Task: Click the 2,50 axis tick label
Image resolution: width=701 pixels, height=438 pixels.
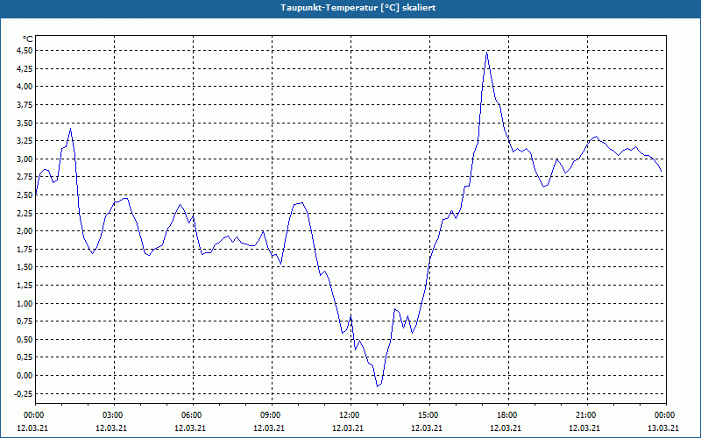Action: pos(25,194)
